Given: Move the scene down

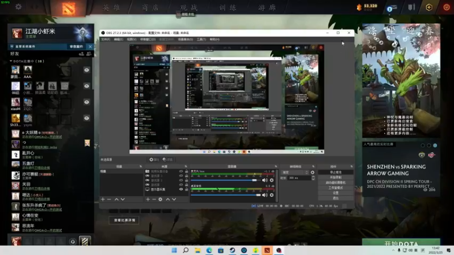Looking at the screenshot, I should tap(123, 199).
